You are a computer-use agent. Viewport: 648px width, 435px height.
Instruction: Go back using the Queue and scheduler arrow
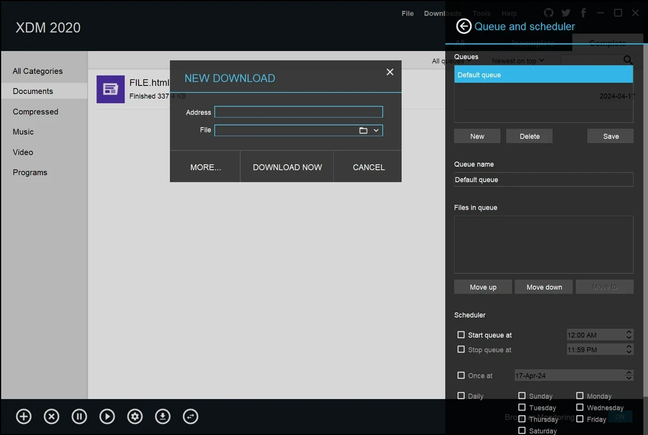click(x=464, y=27)
